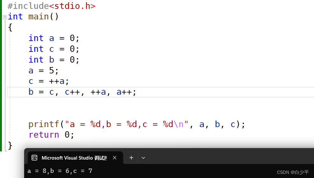
Task: Click the line 'int c = 0;'
Action: click(54, 49)
